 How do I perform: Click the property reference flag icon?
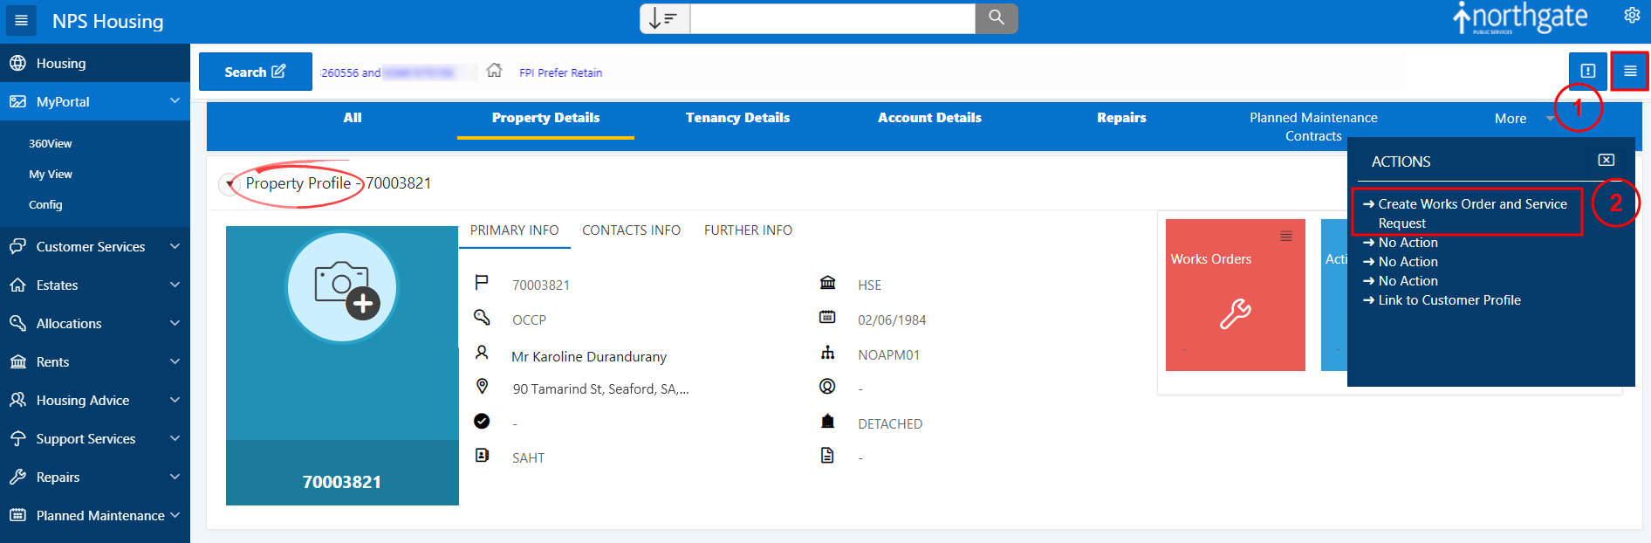[482, 283]
